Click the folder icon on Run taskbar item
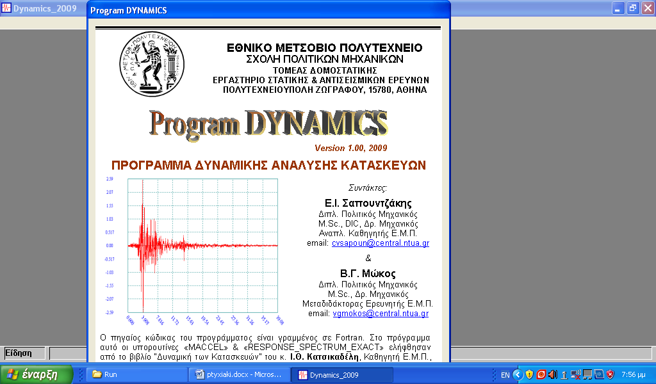656x384 pixels. pyautogui.click(x=97, y=374)
